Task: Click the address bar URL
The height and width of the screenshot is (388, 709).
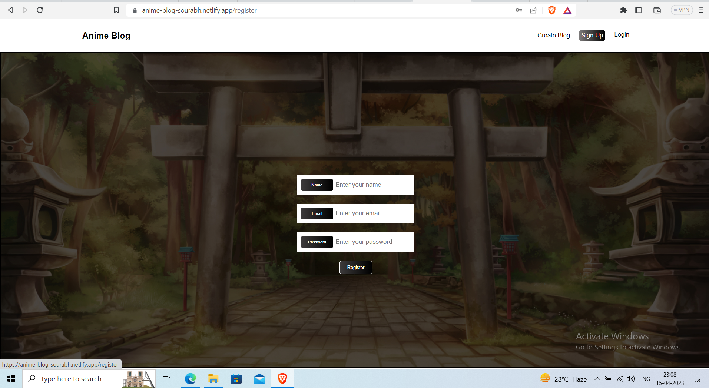Action: 199,10
